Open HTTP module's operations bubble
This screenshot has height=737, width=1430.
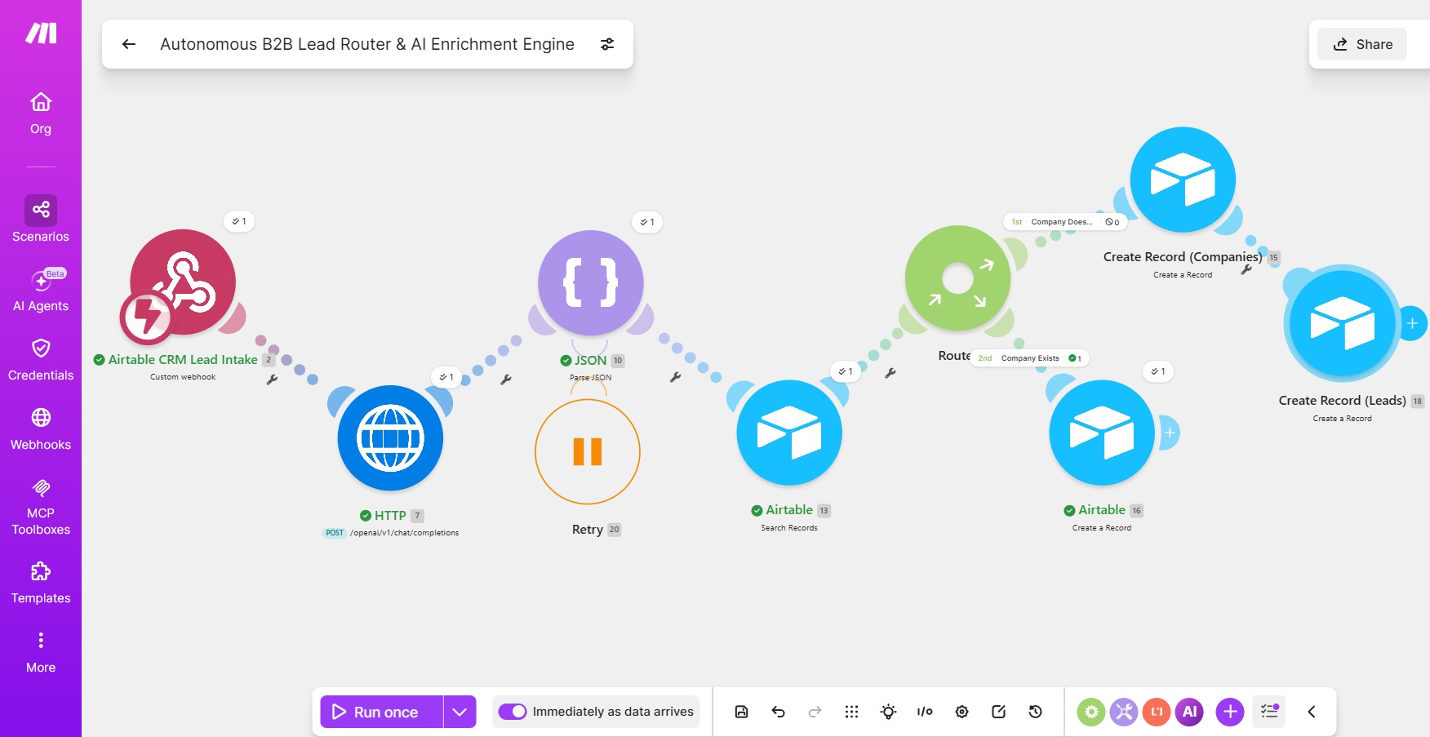pyautogui.click(x=446, y=377)
